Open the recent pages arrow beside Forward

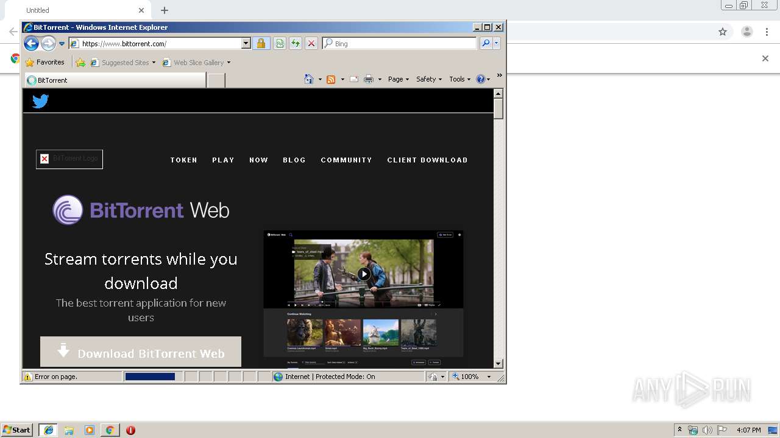62,44
